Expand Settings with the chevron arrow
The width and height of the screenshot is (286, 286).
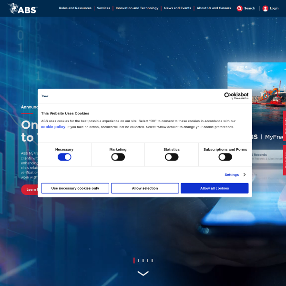[245, 175]
